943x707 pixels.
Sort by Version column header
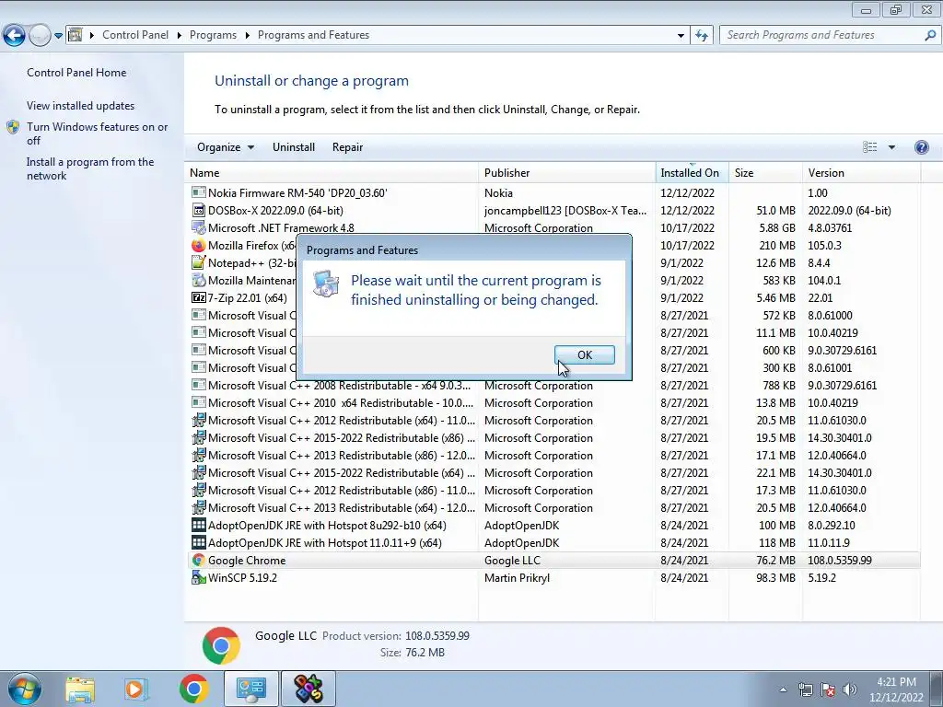(861, 172)
